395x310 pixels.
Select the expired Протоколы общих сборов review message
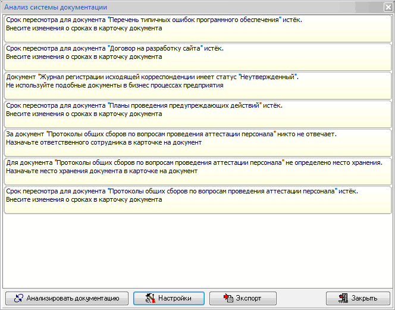coord(197,200)
